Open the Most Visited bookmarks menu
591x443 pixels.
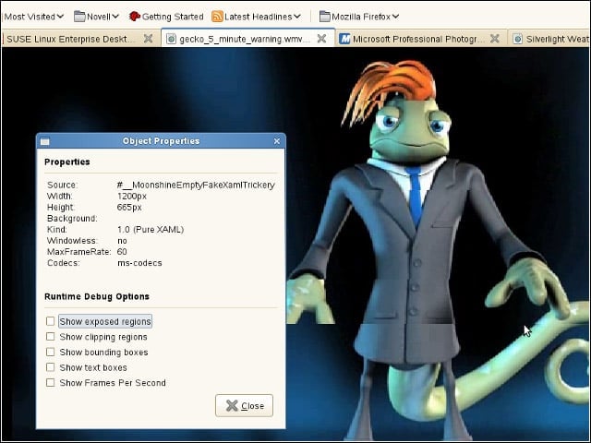(x=33, y=17)
